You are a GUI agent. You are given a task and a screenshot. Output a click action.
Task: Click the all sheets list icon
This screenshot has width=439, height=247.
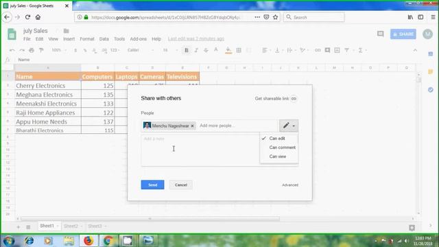(x=28, y=227)
